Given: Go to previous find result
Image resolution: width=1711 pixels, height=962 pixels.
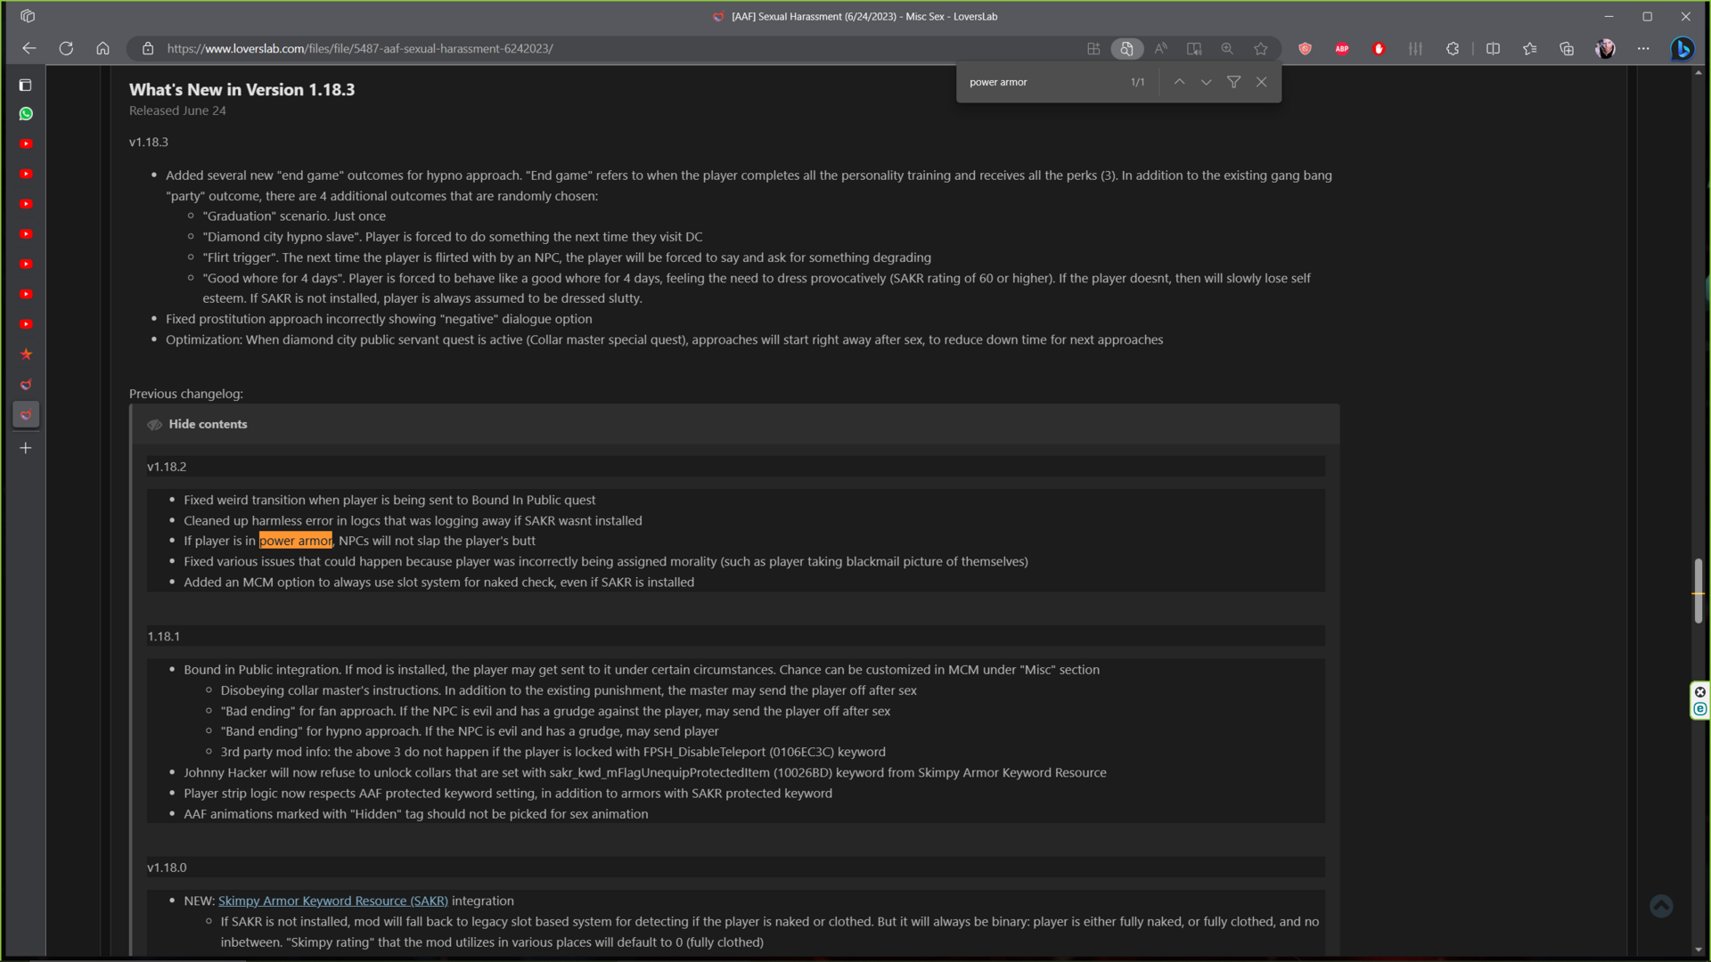Looking at the screenshot, I should pos(1179,82).
